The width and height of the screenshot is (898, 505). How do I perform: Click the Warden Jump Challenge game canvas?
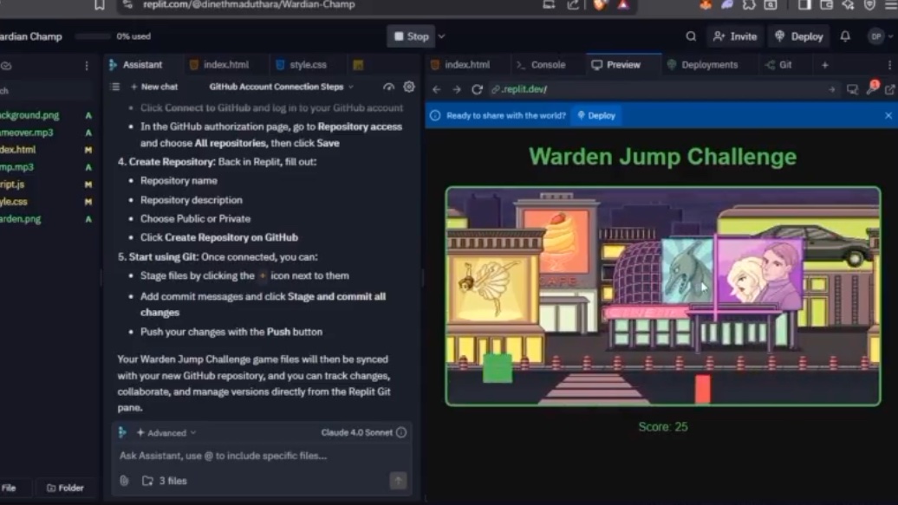[x=662, y=296]
